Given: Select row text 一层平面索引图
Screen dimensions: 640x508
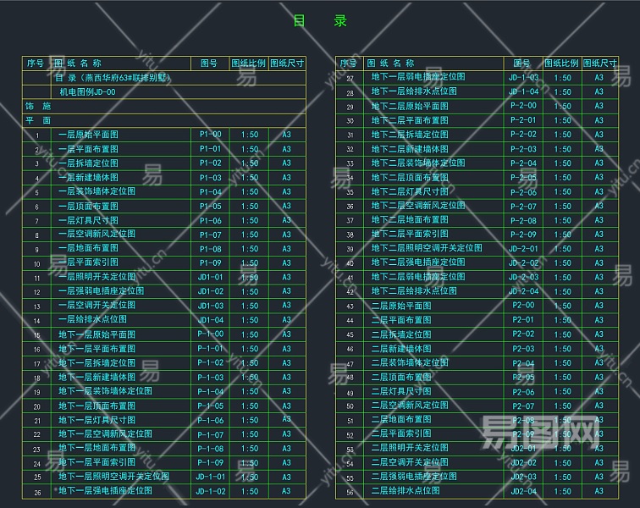Looking at the screenshot, I should pyautogui.click(x=88, y=262).
